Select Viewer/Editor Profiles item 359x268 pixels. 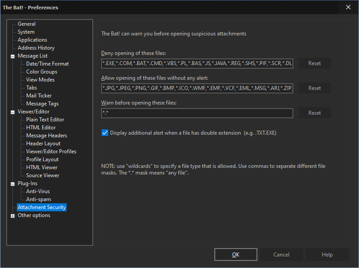pyautogui.click(x=51, y=151)
